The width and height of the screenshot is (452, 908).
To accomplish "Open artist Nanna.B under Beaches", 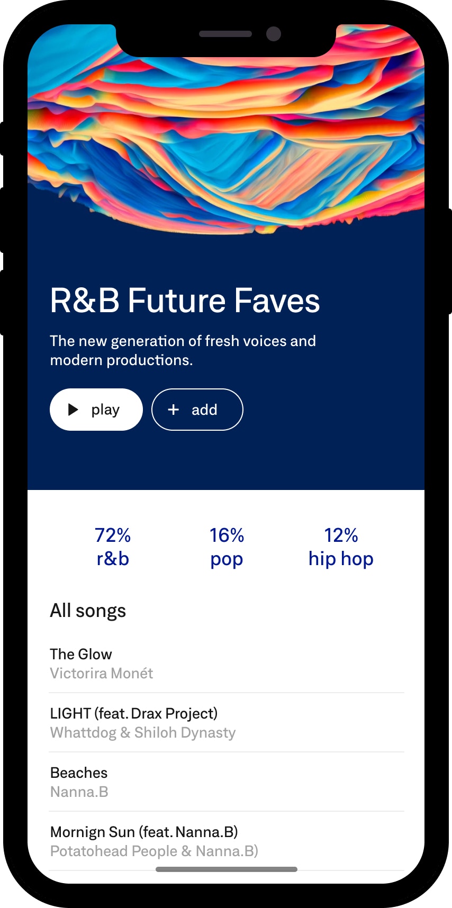I will (x=79, y=792).
